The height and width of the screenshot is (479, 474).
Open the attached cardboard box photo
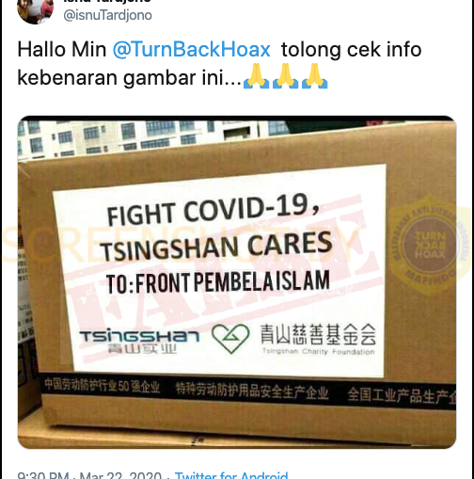[x=237, y=282]
